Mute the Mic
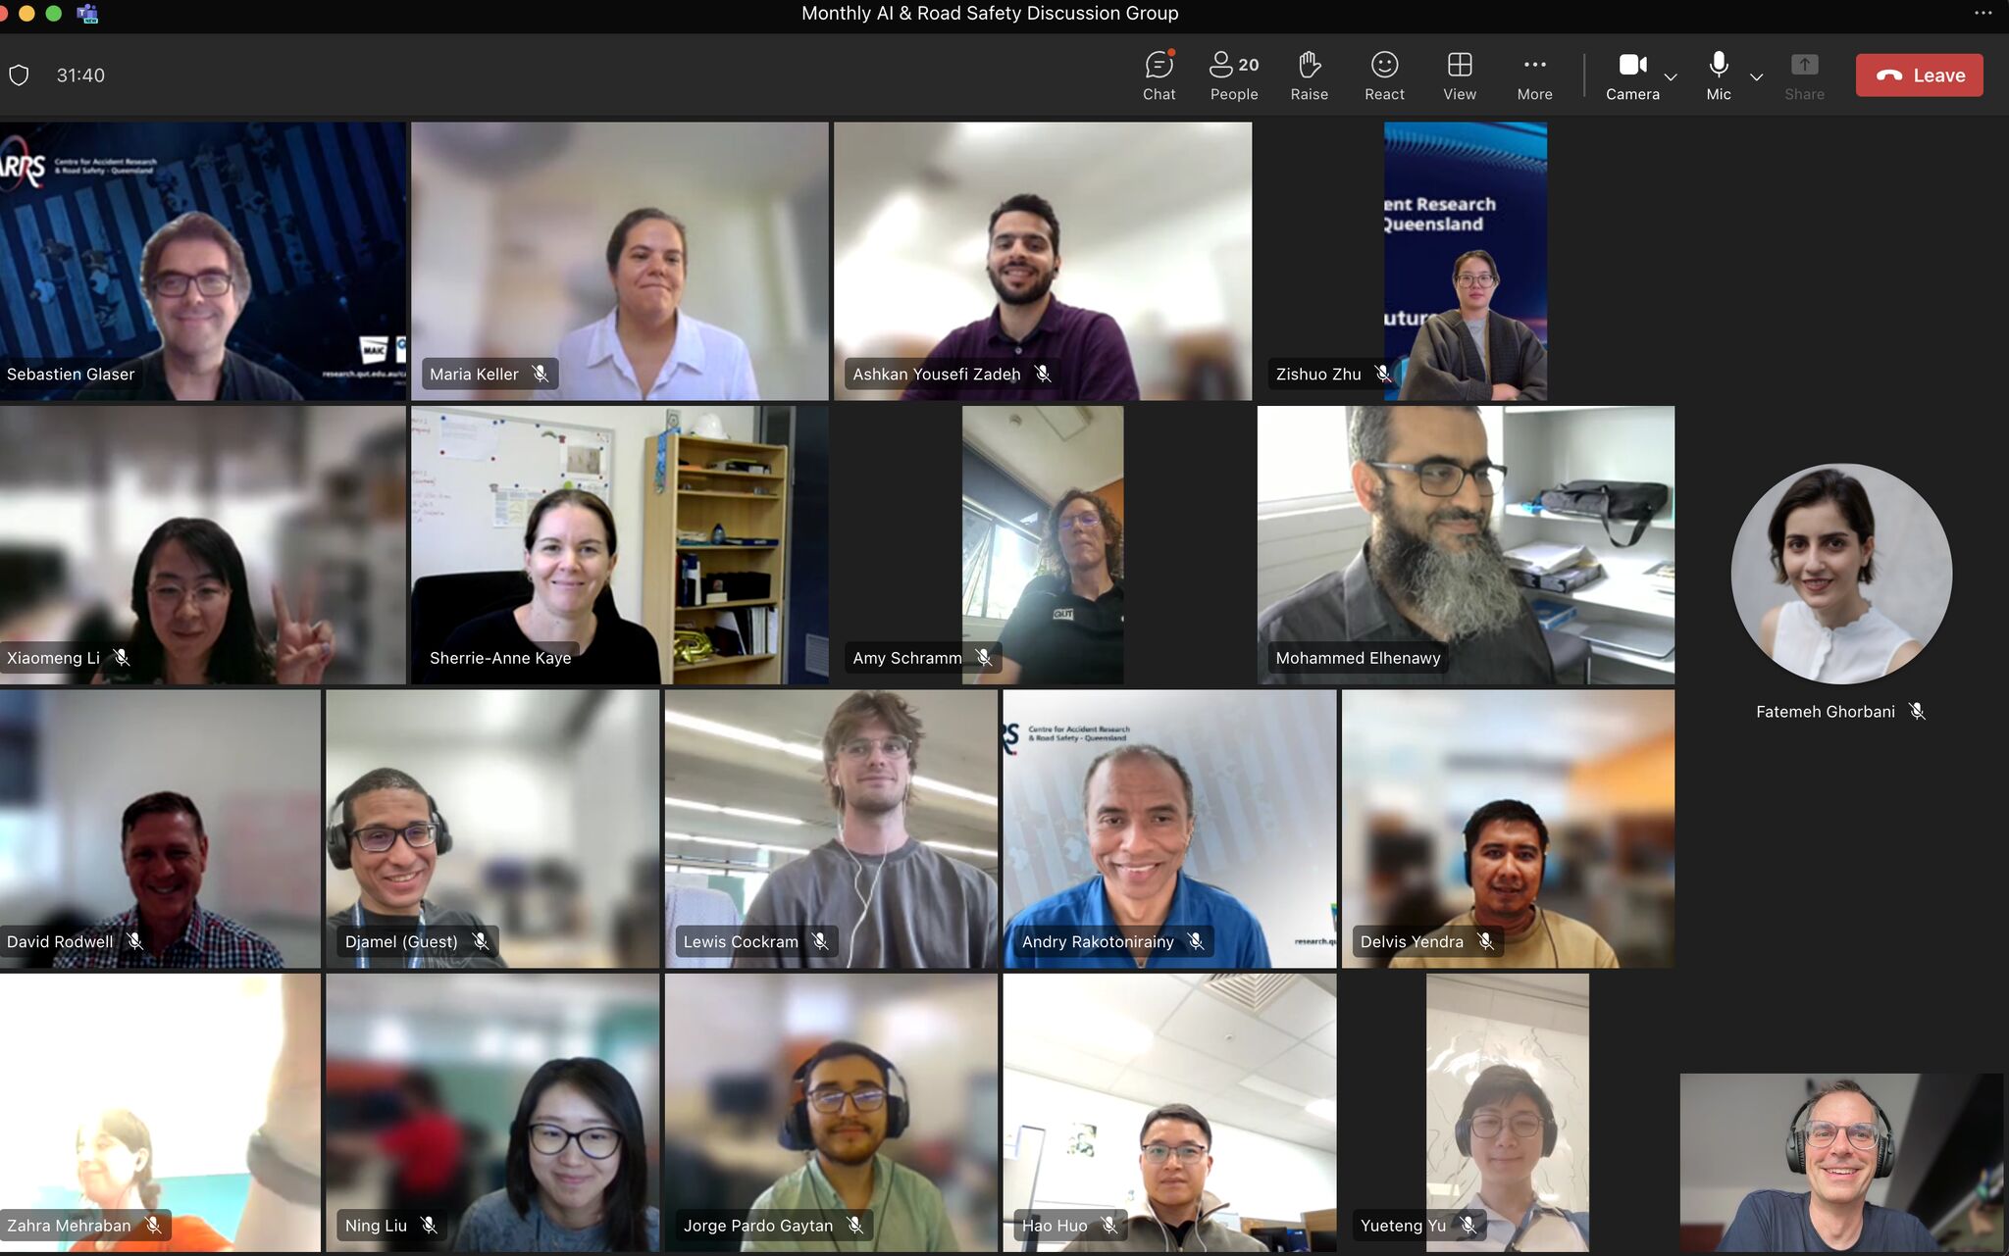This screenshot has width=2009, height=1256. pyautogui.click(x=1718, y=75)
